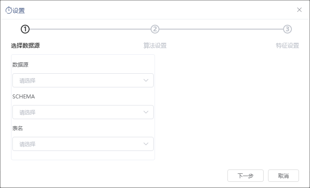This screenshot has width=310, height=188.
Task: Jump to step 2 circle indicator
Action: pyautogui.click(x=155, y=29)
